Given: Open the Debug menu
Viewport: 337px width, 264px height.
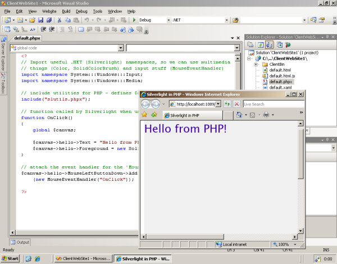Looking at the screenshot, I should pos(81,11).
